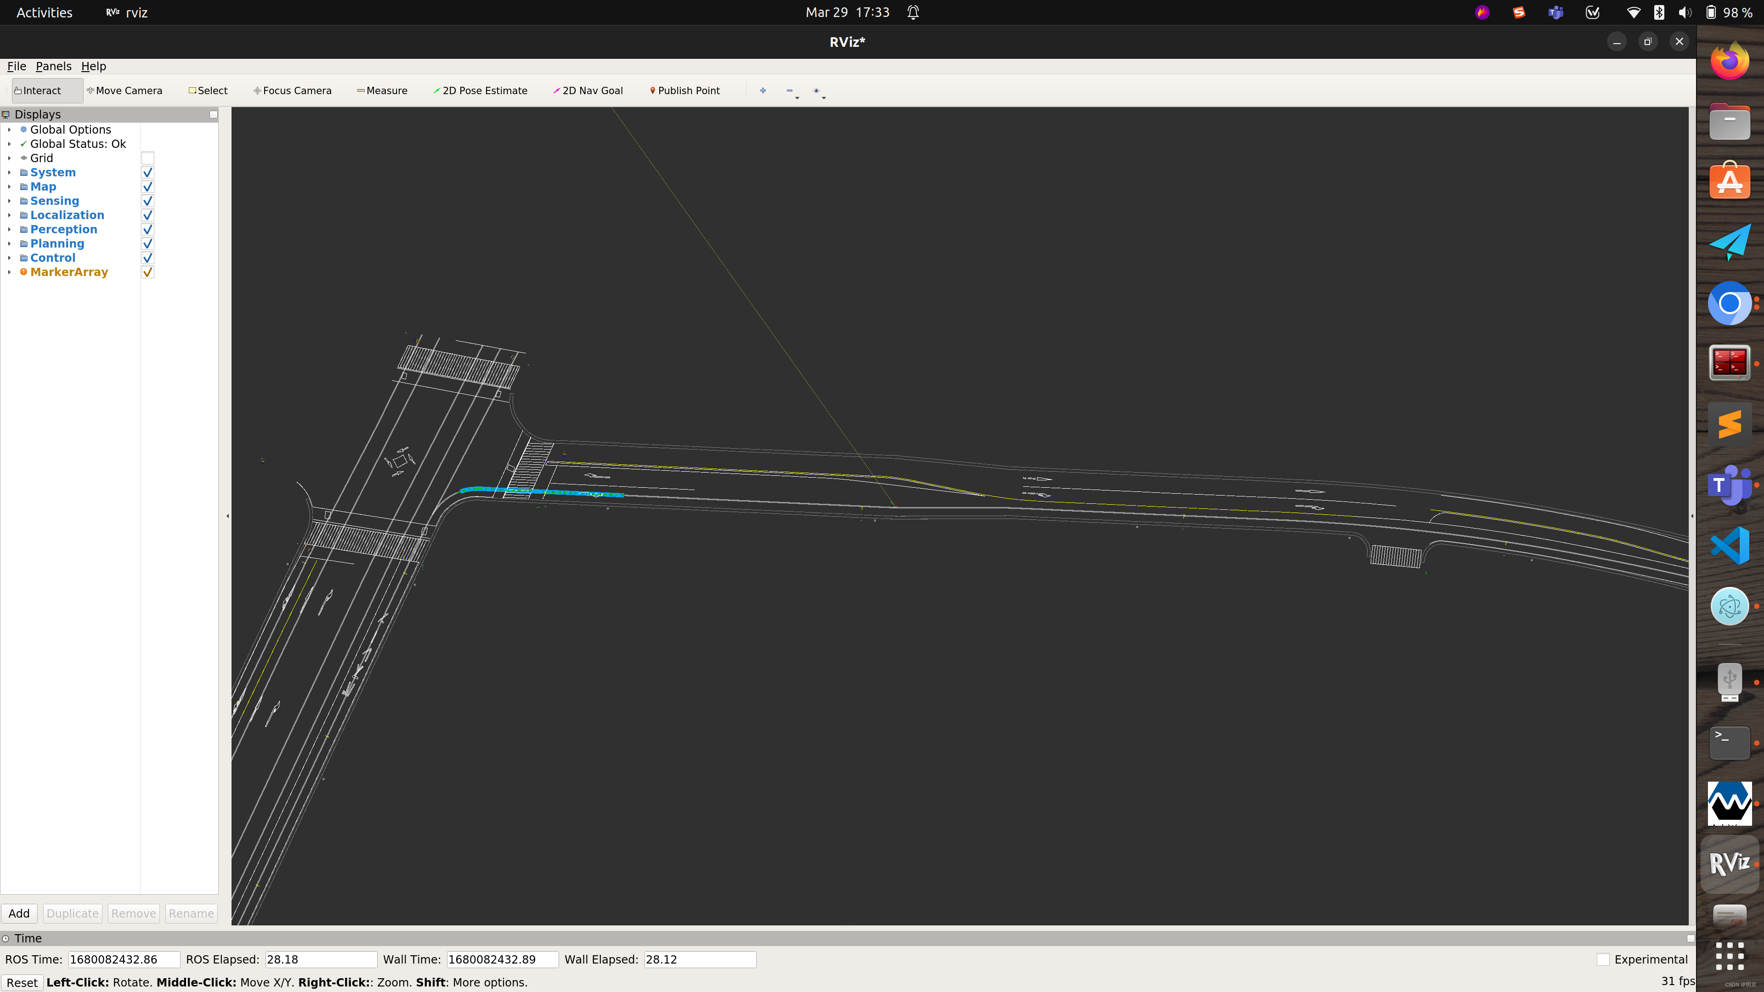
Task: Open Chromium browser from the dock
Action: tap(1730, 303)
